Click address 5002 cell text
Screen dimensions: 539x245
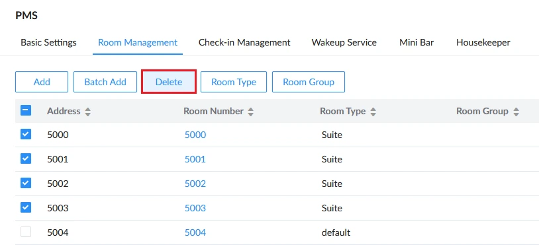tap(58, 184)
